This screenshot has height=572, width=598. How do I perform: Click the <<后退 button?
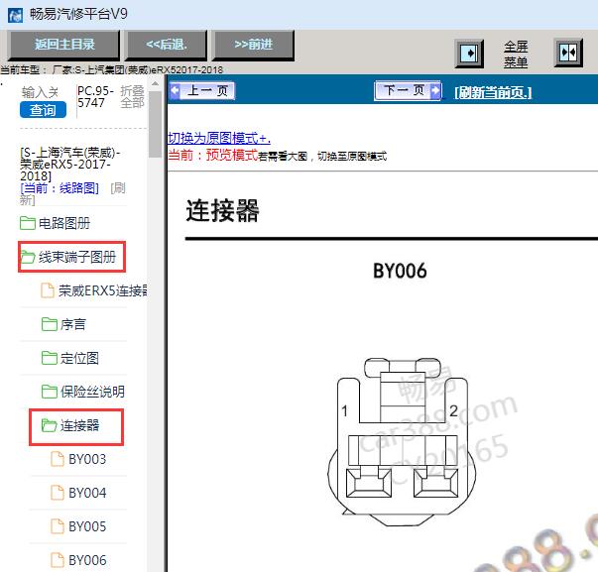[167, 45]
